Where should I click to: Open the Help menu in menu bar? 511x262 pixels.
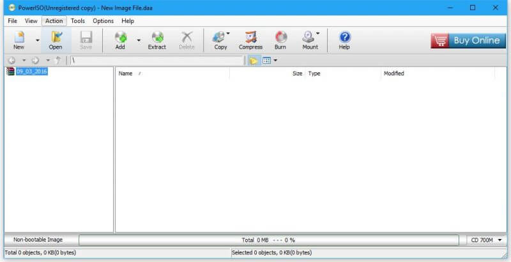[x=128, y=21]
